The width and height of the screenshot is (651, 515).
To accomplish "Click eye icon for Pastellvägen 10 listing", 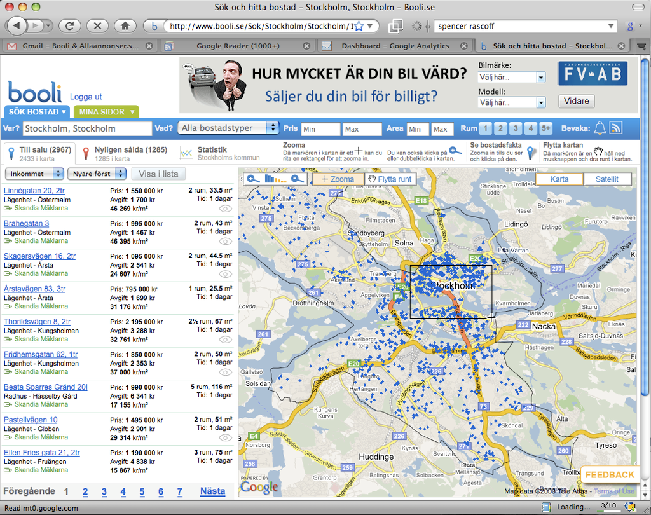I will tap(225, 437).
